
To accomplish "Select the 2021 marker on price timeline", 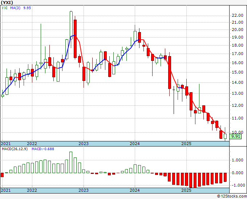I will (6, 144).
